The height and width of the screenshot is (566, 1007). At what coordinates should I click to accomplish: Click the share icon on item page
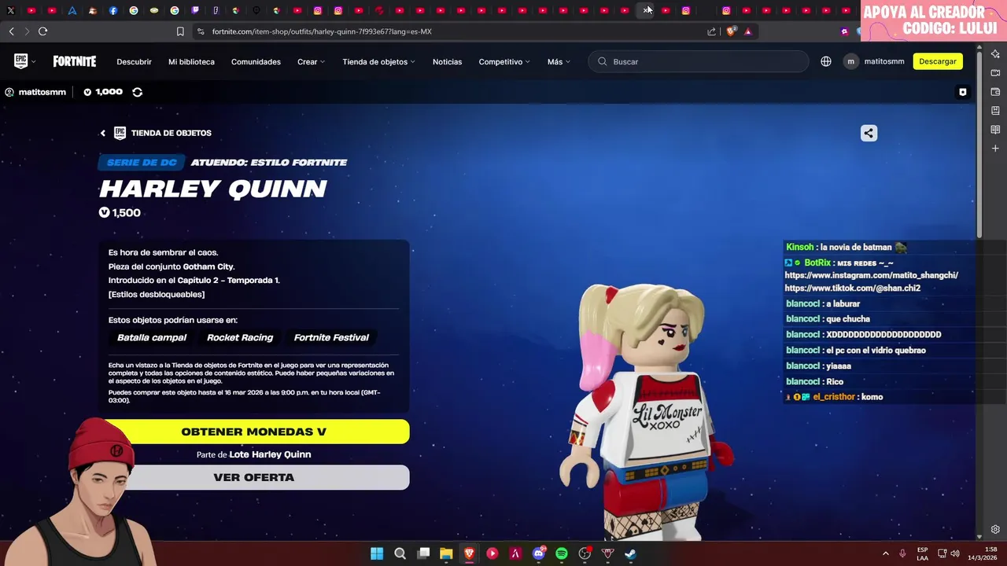(869, 133)
